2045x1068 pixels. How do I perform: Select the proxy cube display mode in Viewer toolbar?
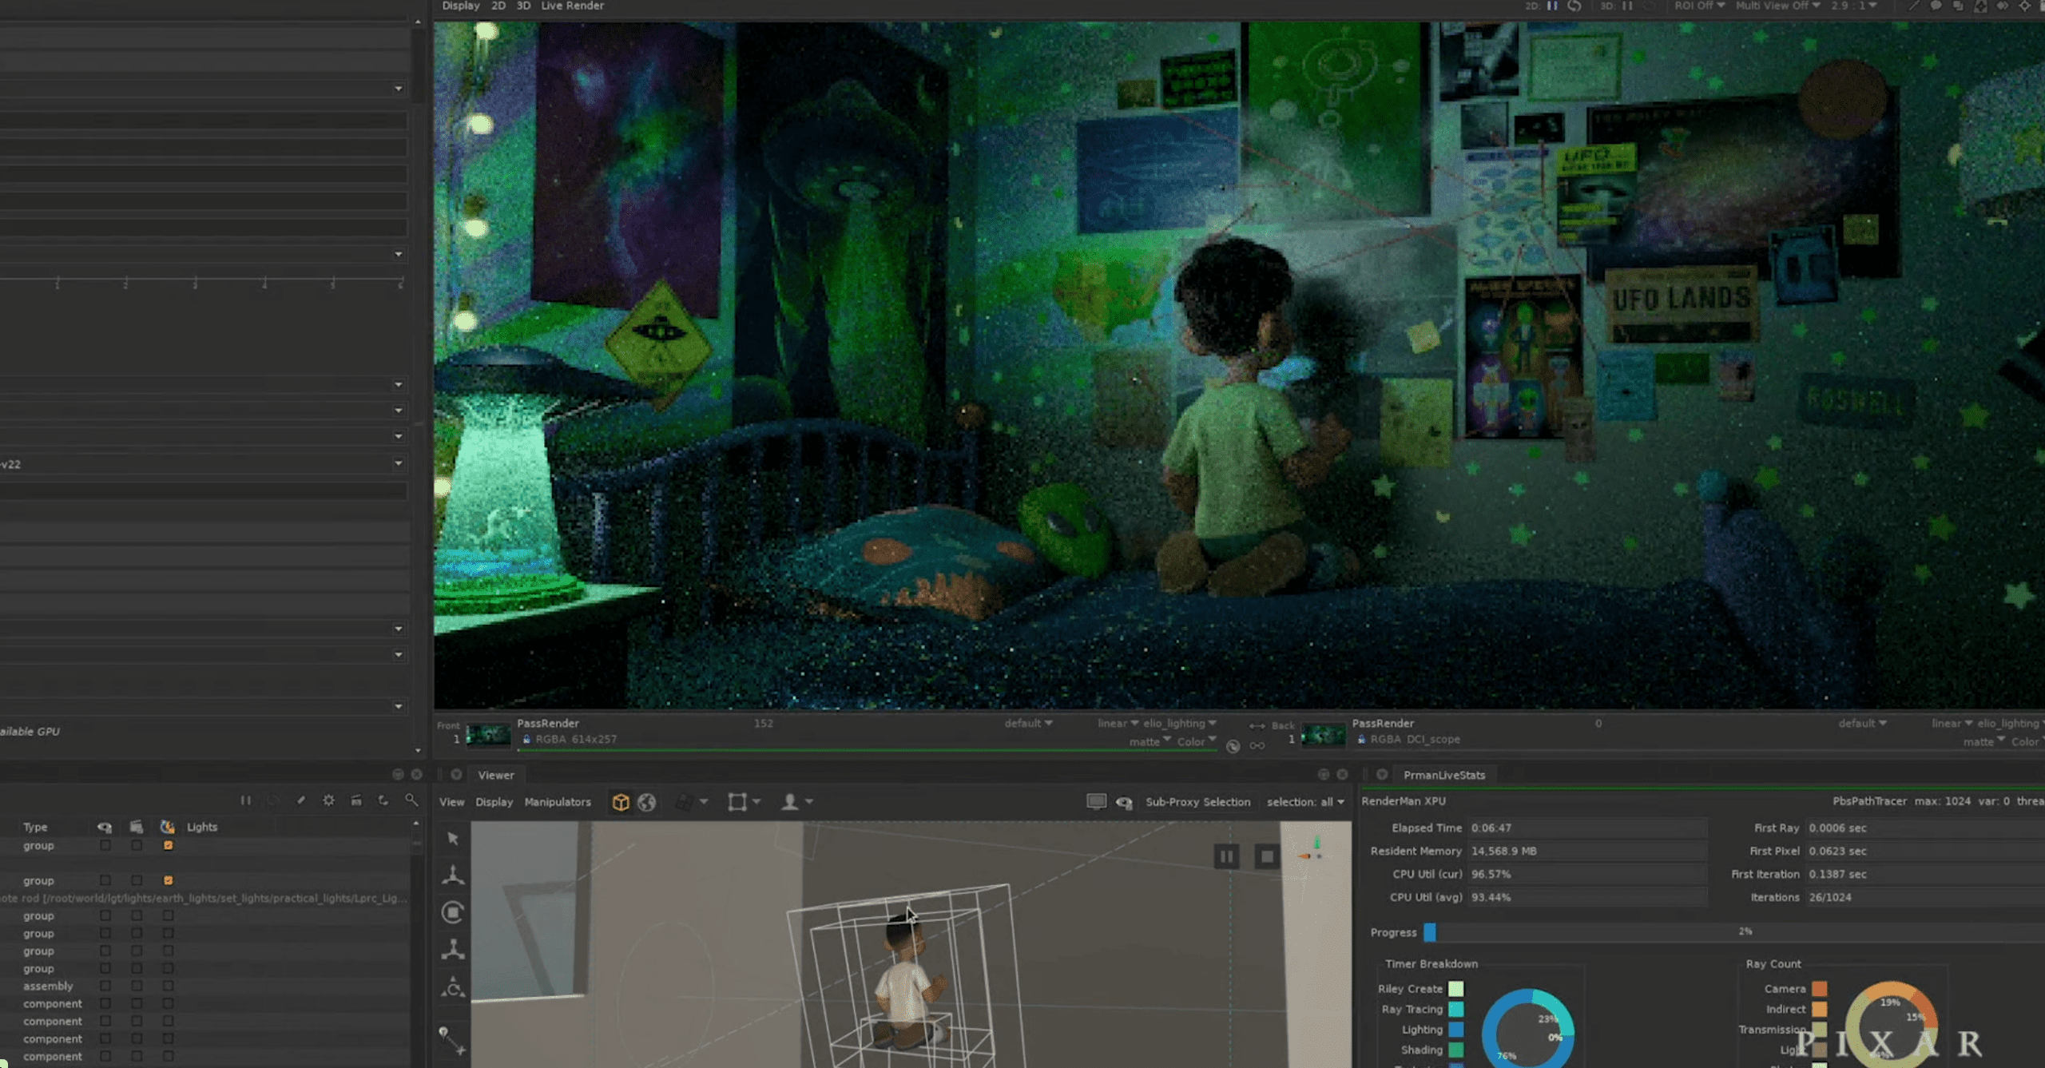click(621, 802)
